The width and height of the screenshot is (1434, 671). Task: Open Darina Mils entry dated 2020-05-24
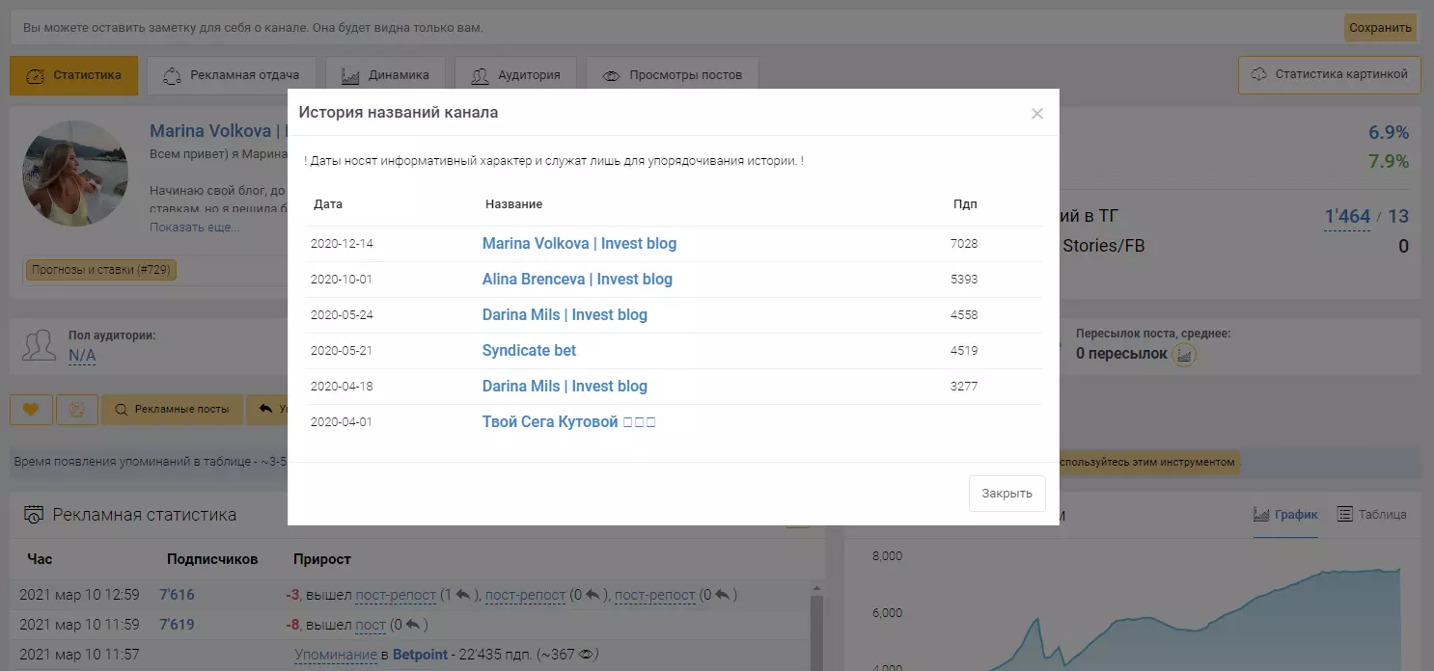565,315
